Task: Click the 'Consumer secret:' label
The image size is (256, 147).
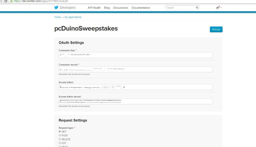Action: click(x=68, y=65)
